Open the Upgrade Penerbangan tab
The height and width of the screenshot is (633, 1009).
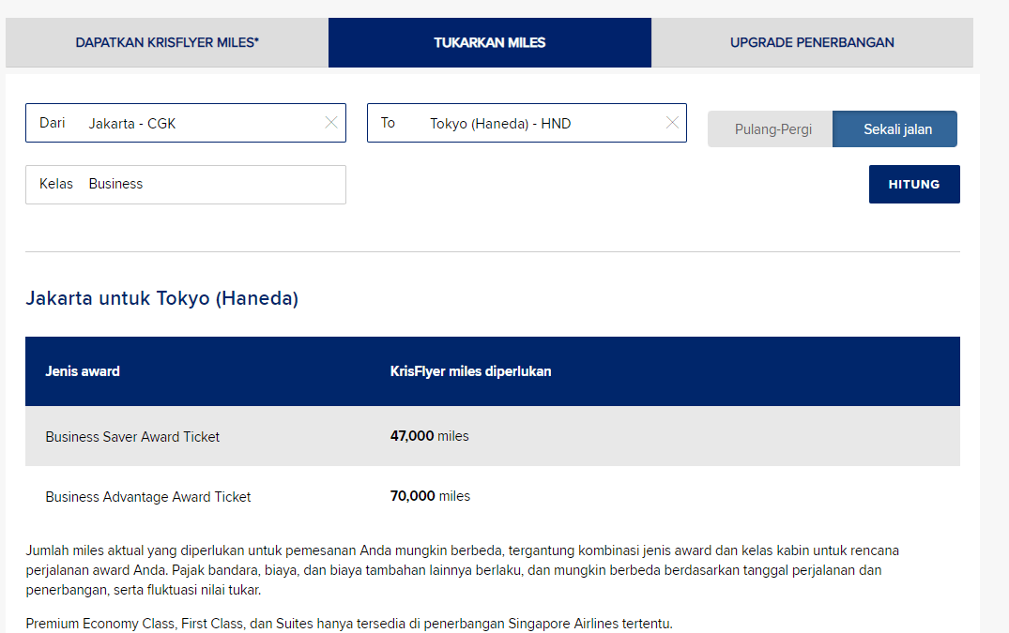pos(812,42)
